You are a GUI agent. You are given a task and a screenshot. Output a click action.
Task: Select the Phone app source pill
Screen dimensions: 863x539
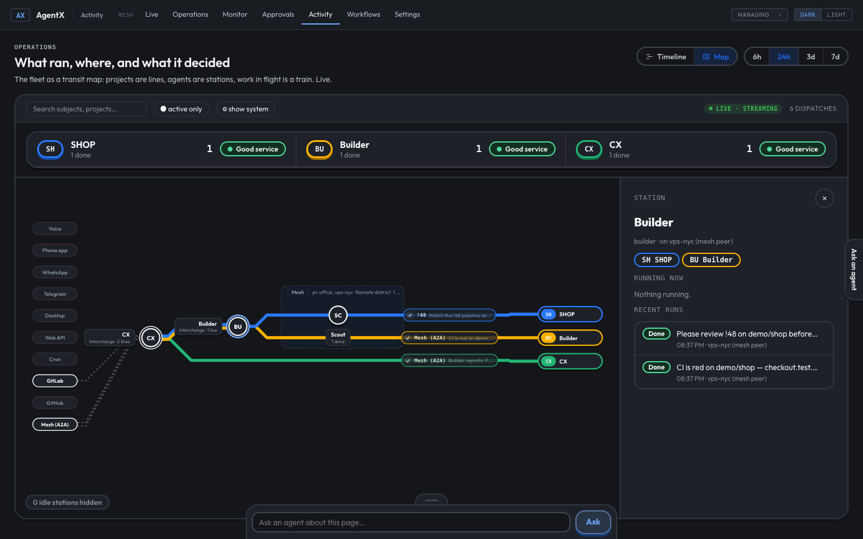coord(55,250)
